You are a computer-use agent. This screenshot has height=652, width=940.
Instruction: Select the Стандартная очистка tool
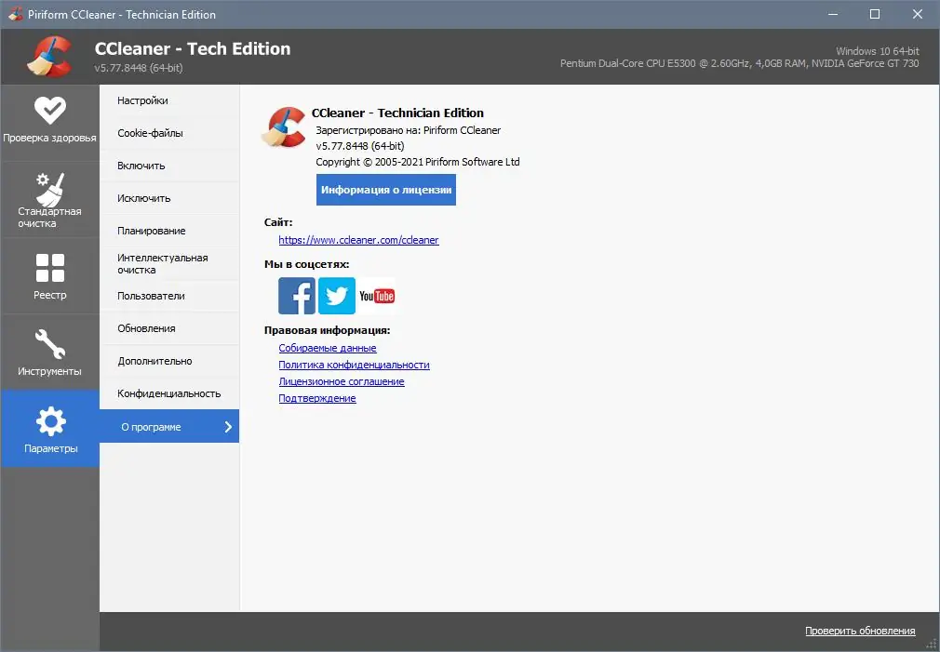[49, 198]
